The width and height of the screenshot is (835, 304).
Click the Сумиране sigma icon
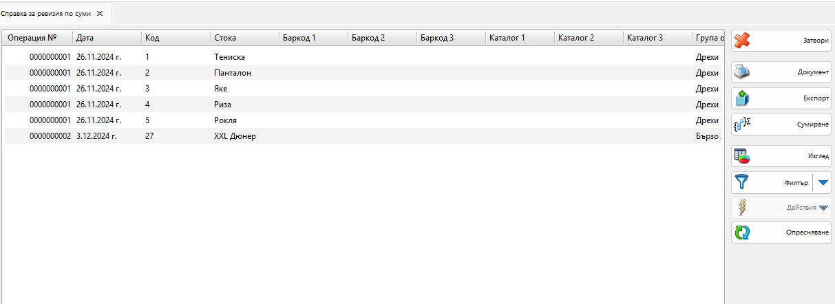tap(742, 124)
